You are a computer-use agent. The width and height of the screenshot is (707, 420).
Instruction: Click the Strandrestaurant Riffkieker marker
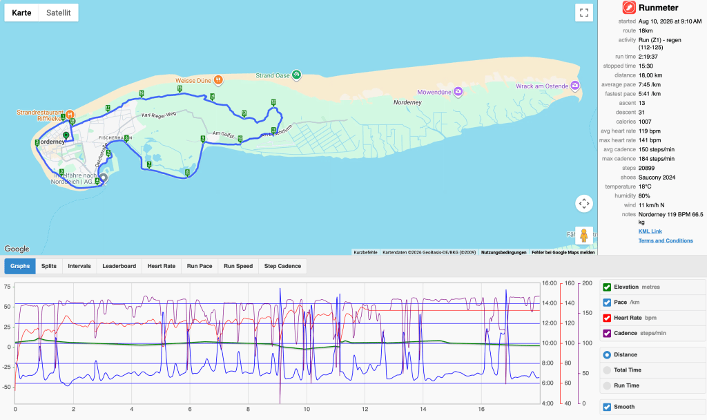pyautogui.click(x=70, y=114)
